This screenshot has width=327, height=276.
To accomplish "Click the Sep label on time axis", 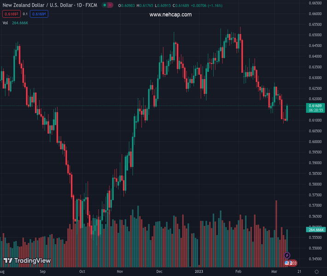I will (42, 271).
